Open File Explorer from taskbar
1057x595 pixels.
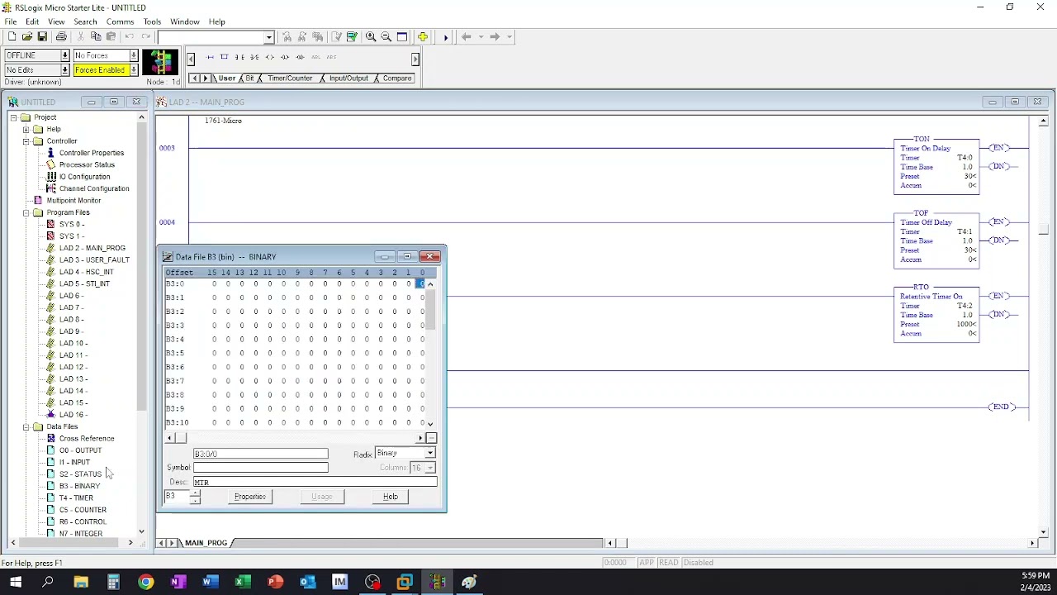[81, 582]
